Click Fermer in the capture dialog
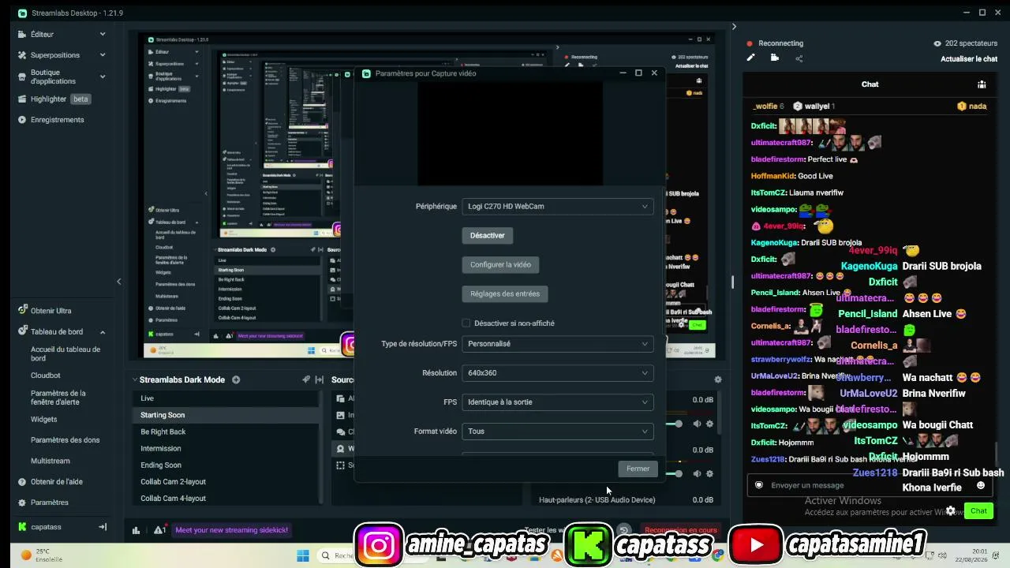This screenshot has height=568, width=1010. (x=638, y=469)
